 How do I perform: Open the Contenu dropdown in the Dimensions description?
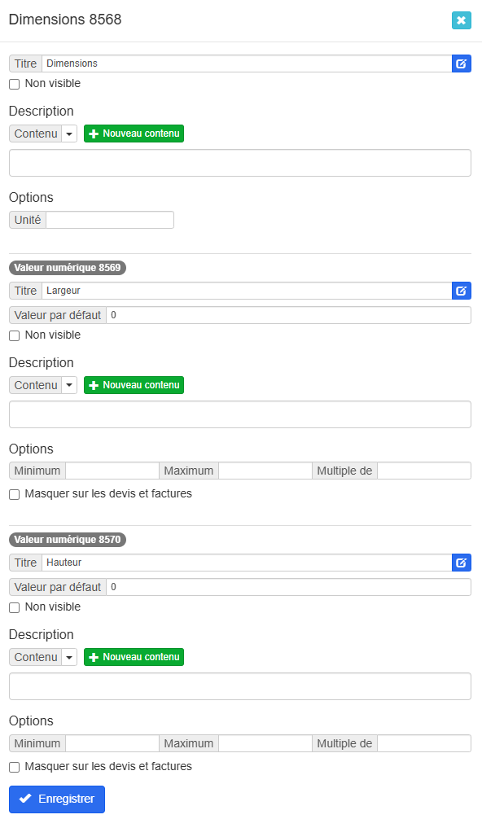69,134
